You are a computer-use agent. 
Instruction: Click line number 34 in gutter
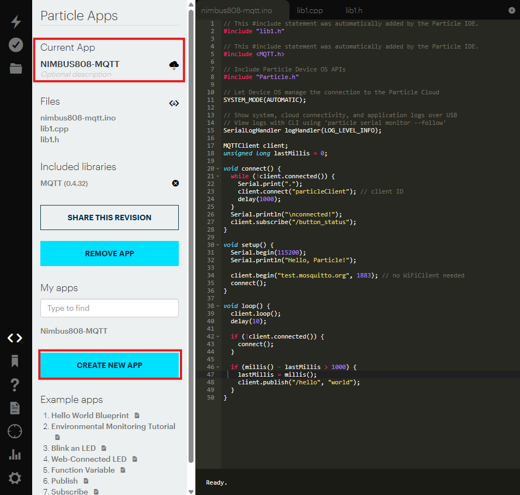(x=210, y=275)
